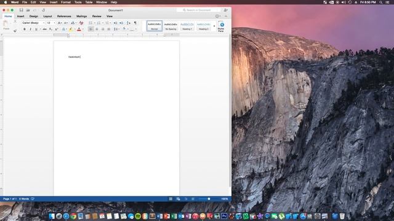
Task: Open the font name combo box
Action: [33, 23]
